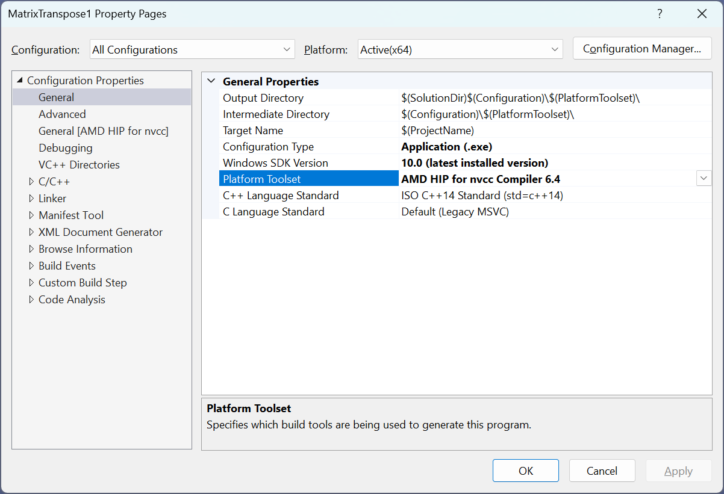Image resolution: width=724 pixels, height=494 pixels.
Task: Click the help question mark icon
Action: click(660, 14)
